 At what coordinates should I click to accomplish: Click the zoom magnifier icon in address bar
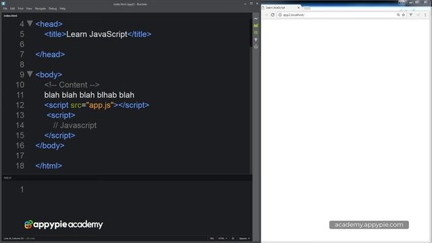398,15
